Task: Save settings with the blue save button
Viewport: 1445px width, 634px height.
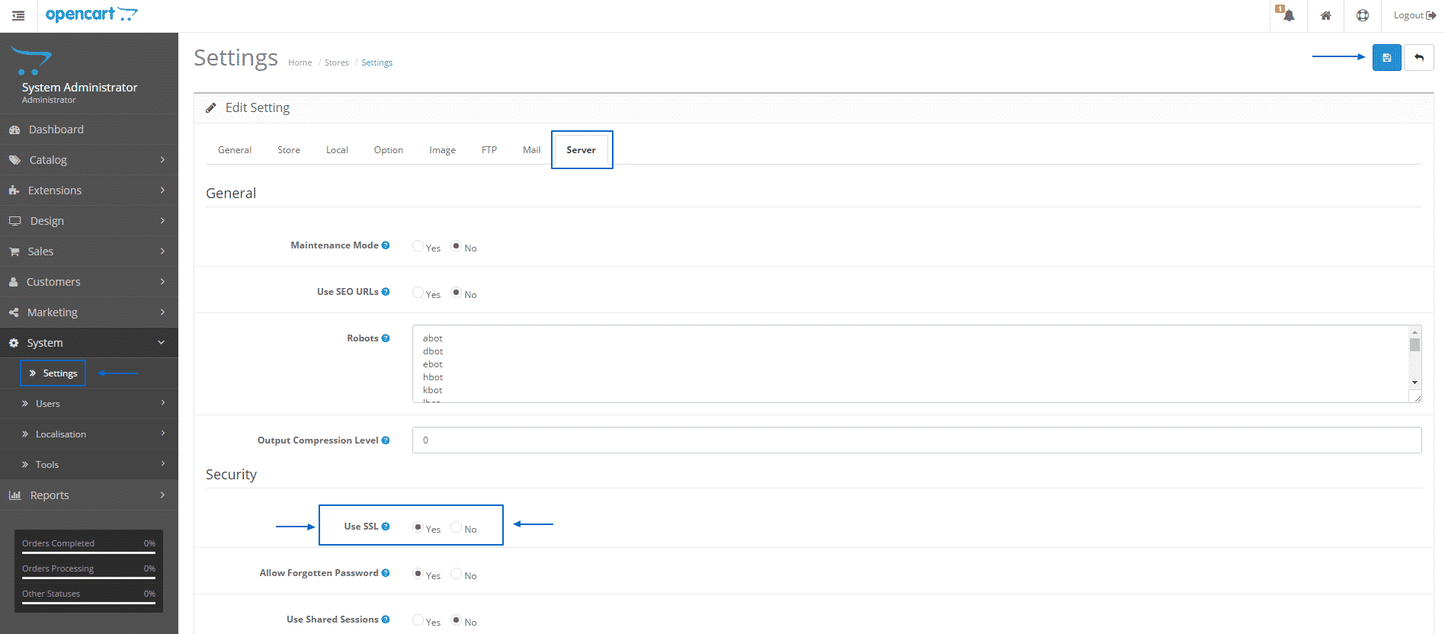Action: (1387, 58)
